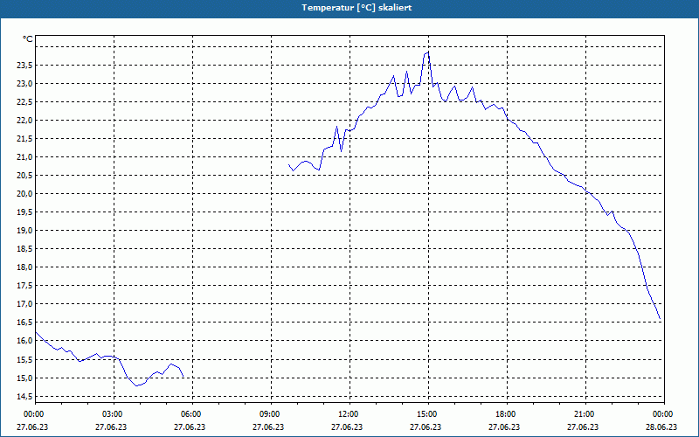Select the 15:00 x-axis time label

427,414
